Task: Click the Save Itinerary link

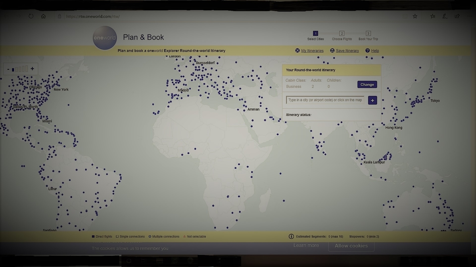Action: [x=347, y=51]
